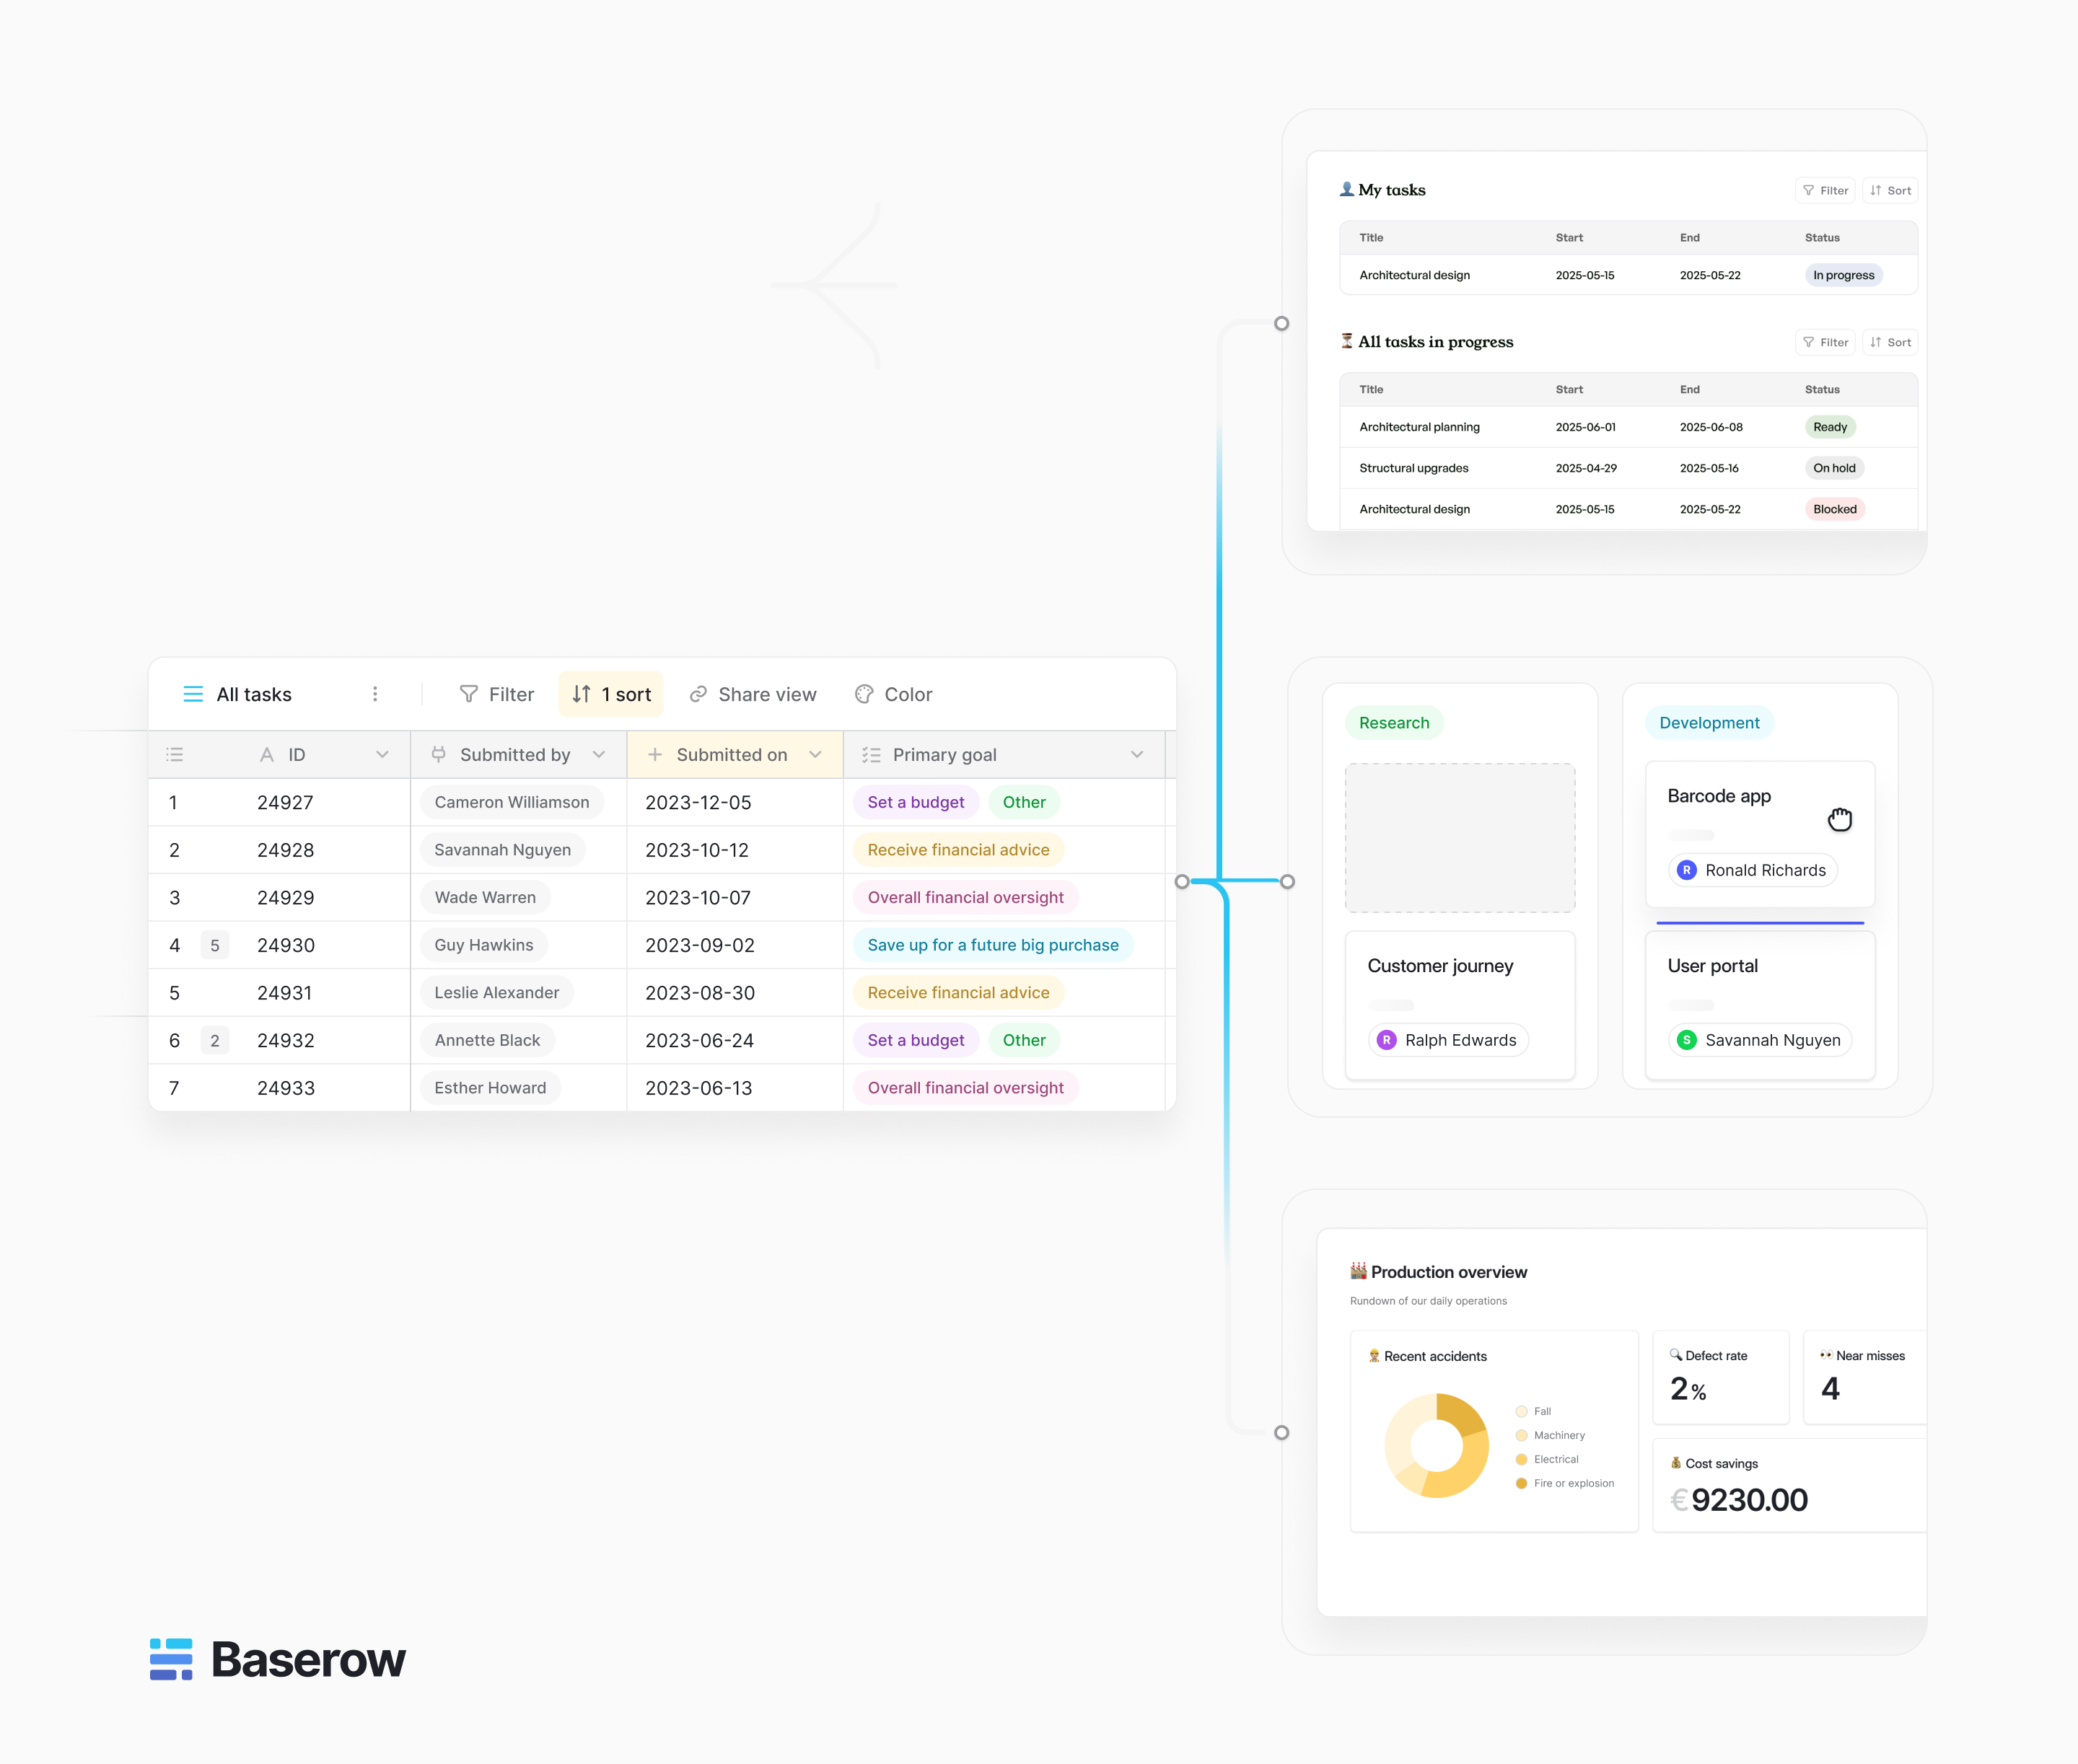Open the Filter option in the grid toolbar

pos(496,694)
